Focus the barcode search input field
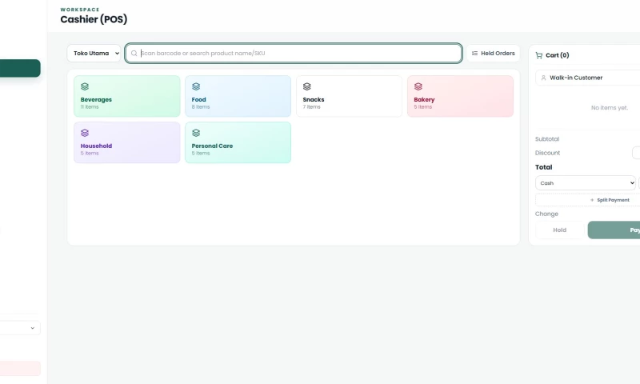The width and height of the screenshot is (640, 384). coord(294,54)
